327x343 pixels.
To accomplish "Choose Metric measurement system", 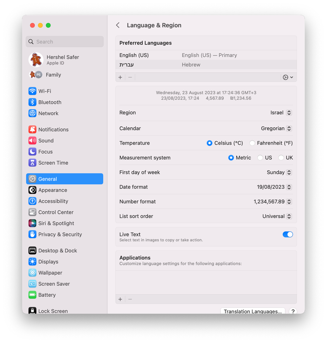I will [231, 158].
